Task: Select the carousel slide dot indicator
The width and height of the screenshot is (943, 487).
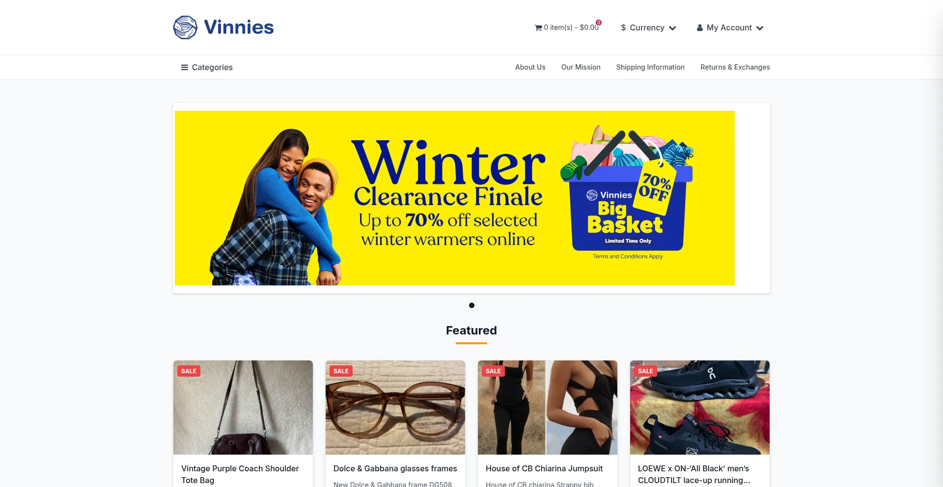Action: (x=471, y=306)
